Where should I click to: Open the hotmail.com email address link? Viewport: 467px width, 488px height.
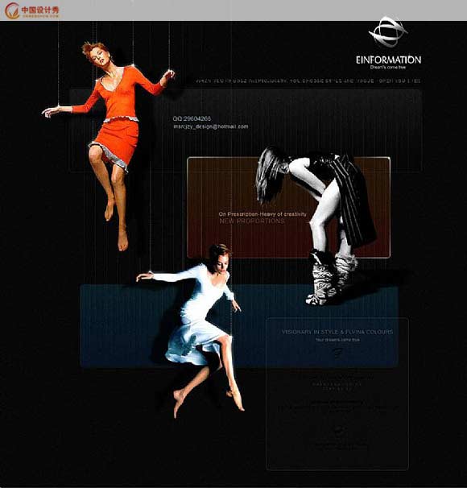[211, 126]
